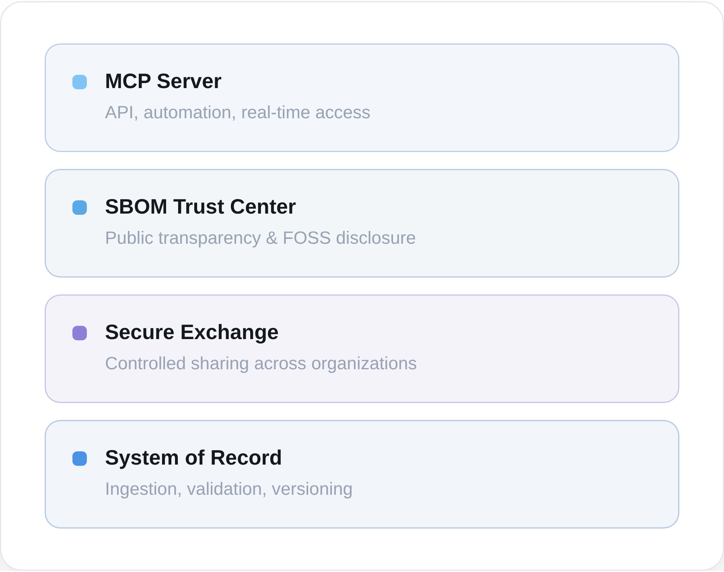Select the SBOM Trust Center heading

200,207
